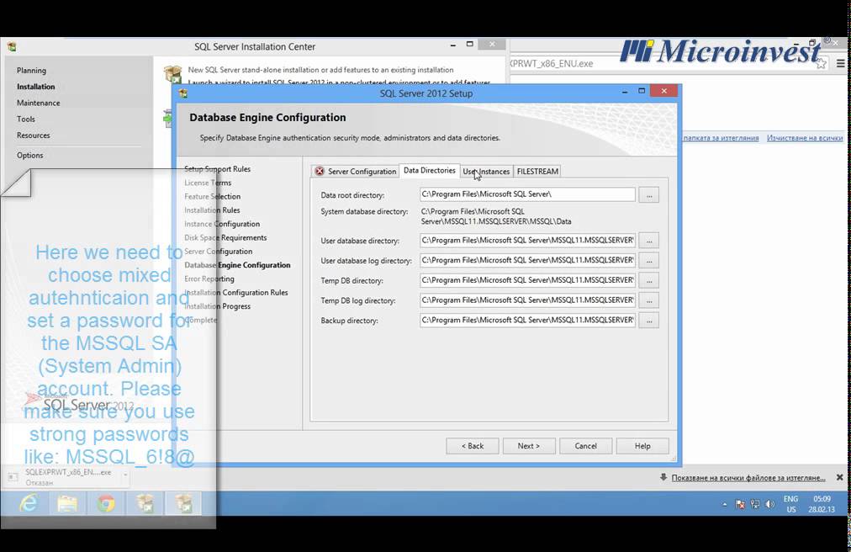851x552 pixels.
Task: Click Installation Configuration Rules step
Action: [x=236, y=292]
